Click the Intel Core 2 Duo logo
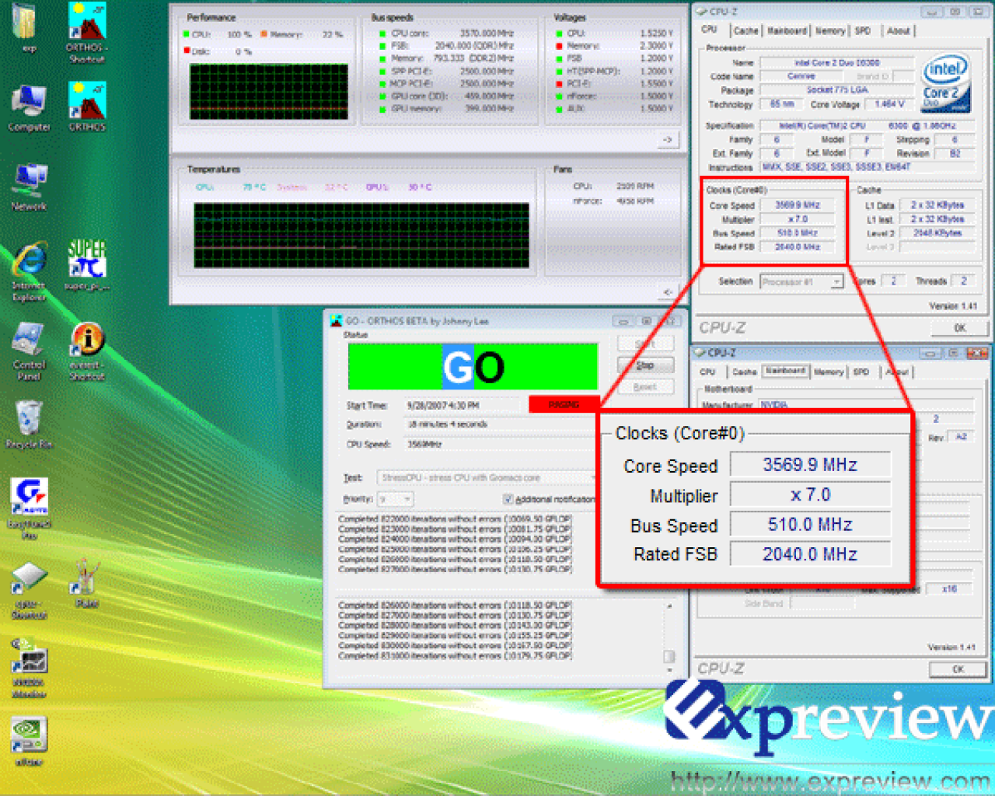995x796 pixels. pyautogui.click(x=945, y=83)
